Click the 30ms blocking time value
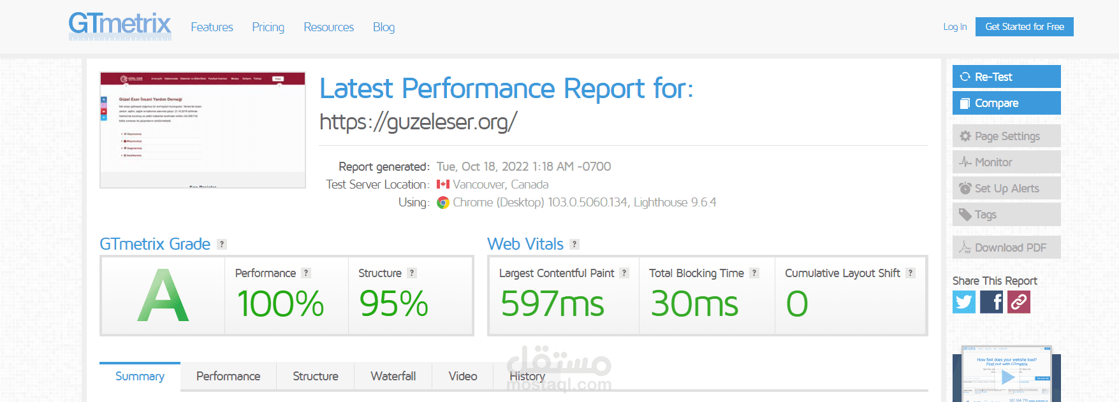Viewport: 1119px width, 402px height. 694,304
